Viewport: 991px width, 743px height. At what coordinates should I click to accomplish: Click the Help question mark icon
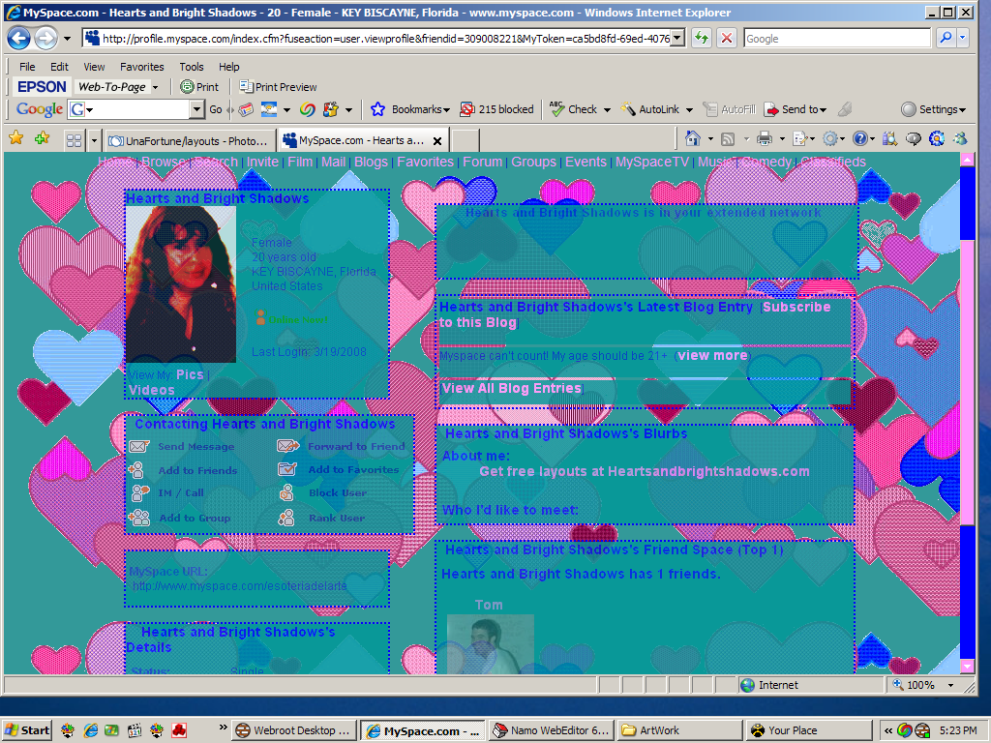(x=859, y=138)
